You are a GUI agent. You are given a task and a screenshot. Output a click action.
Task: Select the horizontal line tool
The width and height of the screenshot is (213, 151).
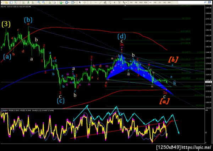point(95,2)
